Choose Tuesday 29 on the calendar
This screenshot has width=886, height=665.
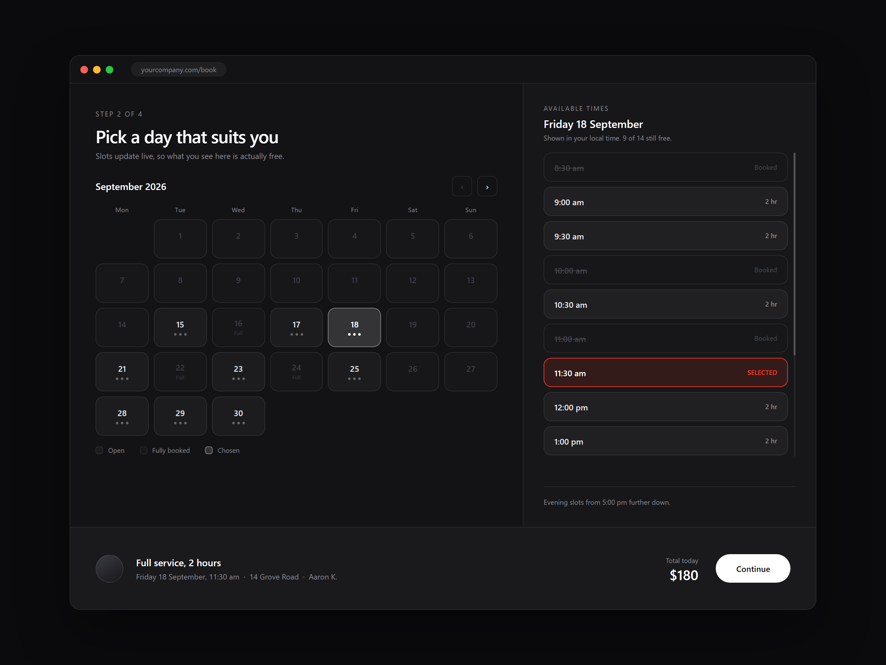point(180,416)
